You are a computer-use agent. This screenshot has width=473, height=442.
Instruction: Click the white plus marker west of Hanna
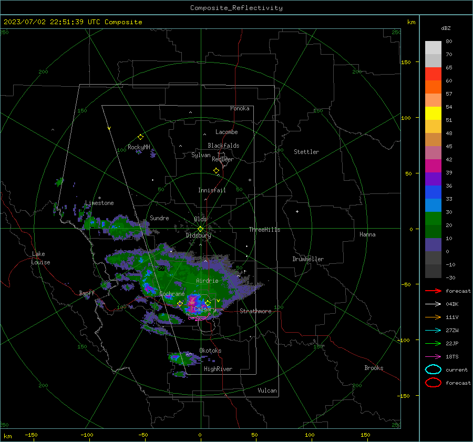[297, 211]
